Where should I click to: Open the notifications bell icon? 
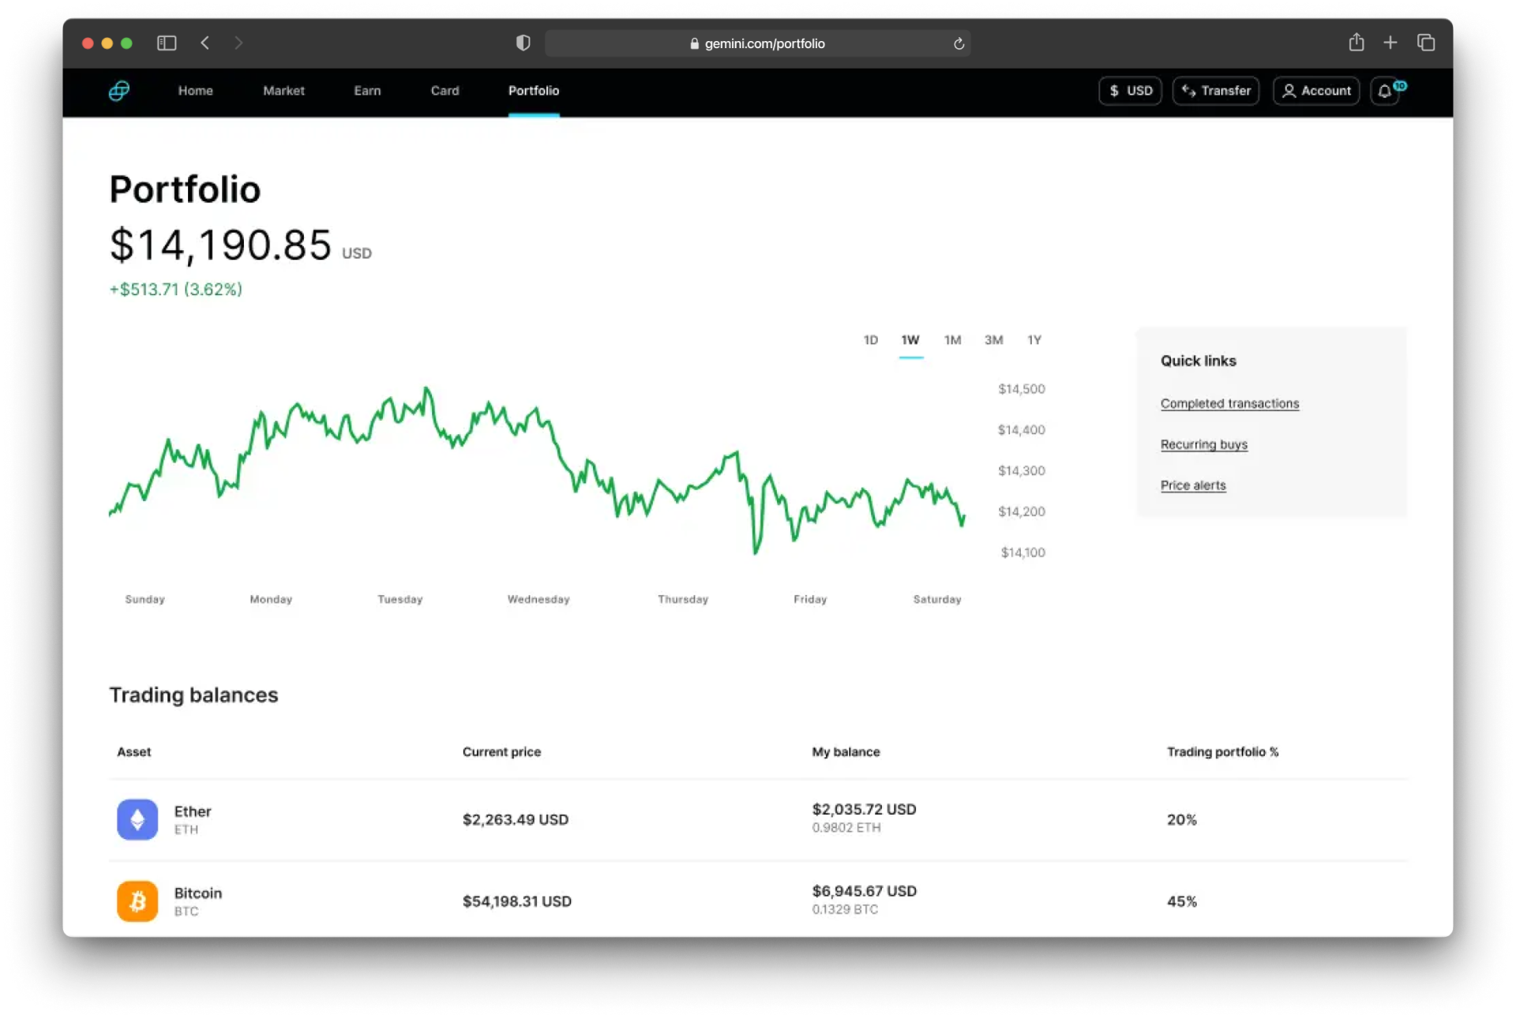pyautogui.click(x=1385, y=92)
